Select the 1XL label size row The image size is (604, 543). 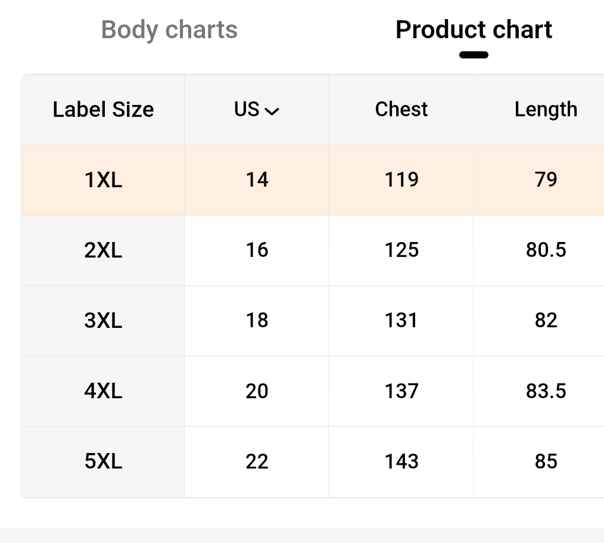point(103,179)
